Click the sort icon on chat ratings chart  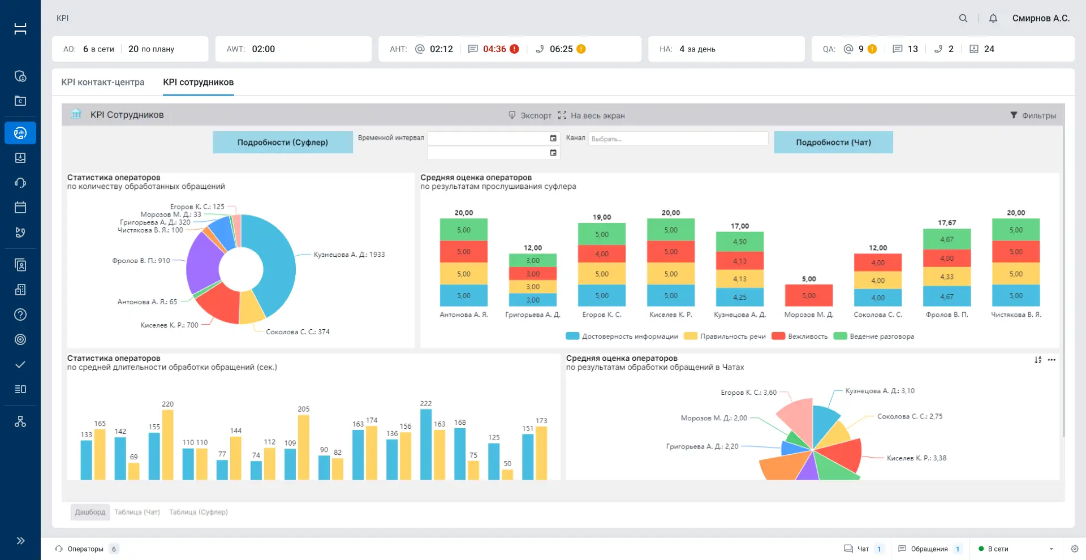1038,360
